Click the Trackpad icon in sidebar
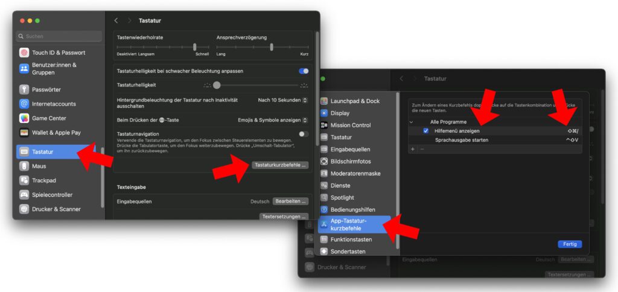Image resolution: width=618 pixels, height=292 pixels. 24,180
